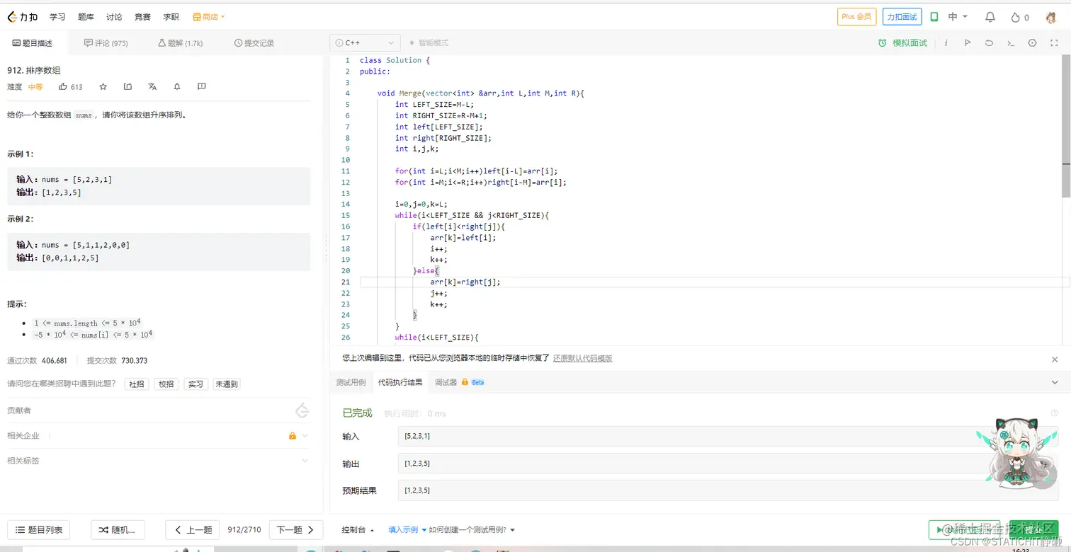Click the 输入 field showing [5,2,3,1]
This screenshot has width=1071, height=552.
pyautogui.click(x=728, y=436)
